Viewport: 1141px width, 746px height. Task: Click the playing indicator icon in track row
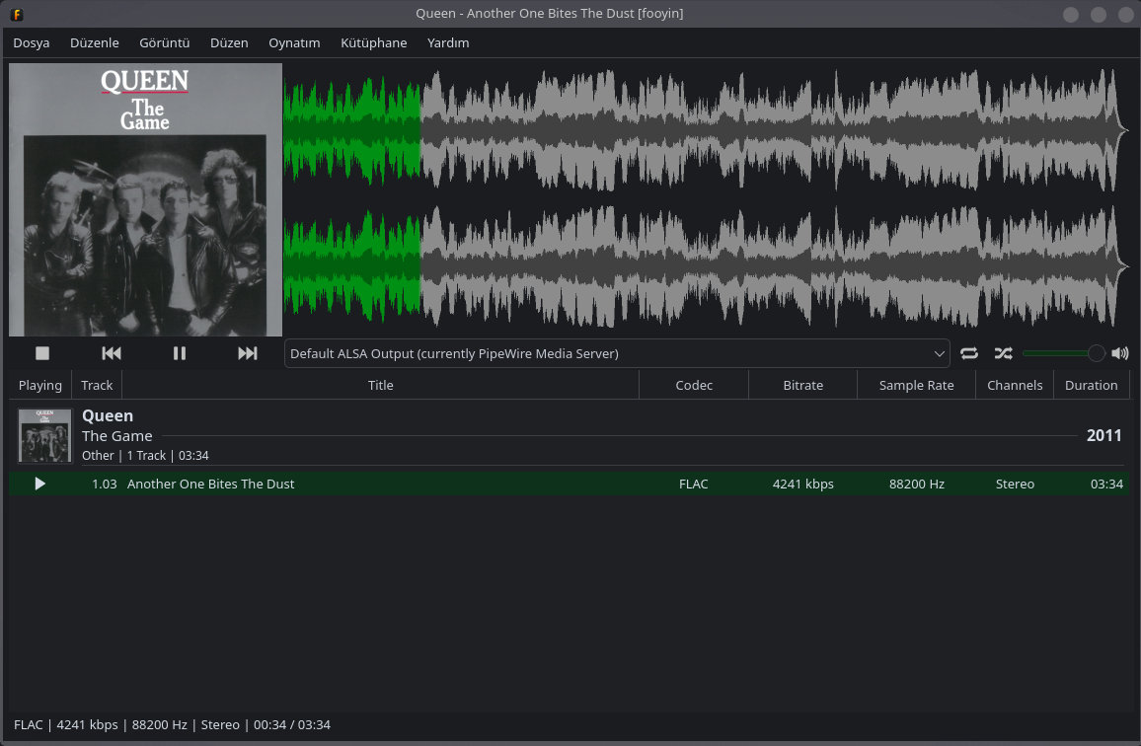tap(40, 484)
